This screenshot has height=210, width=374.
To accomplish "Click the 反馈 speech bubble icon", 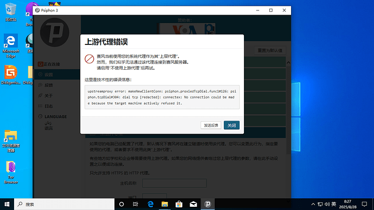I will [x=40, y=85].
